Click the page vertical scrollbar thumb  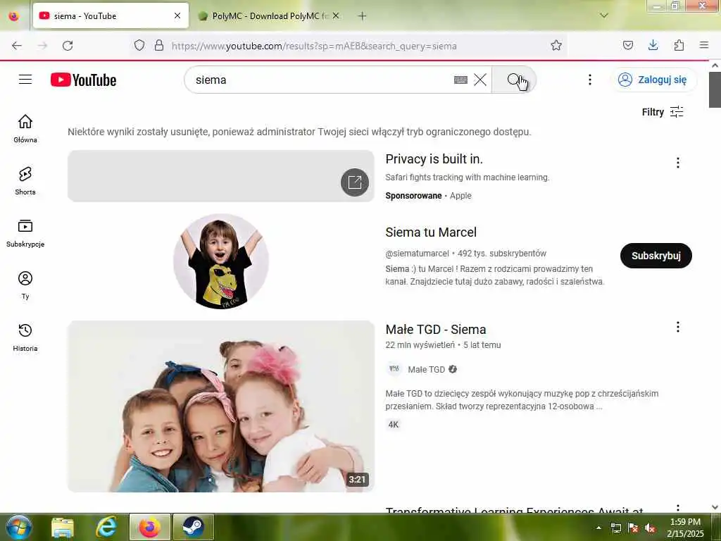pyautogui.click(x=715, y=89)
